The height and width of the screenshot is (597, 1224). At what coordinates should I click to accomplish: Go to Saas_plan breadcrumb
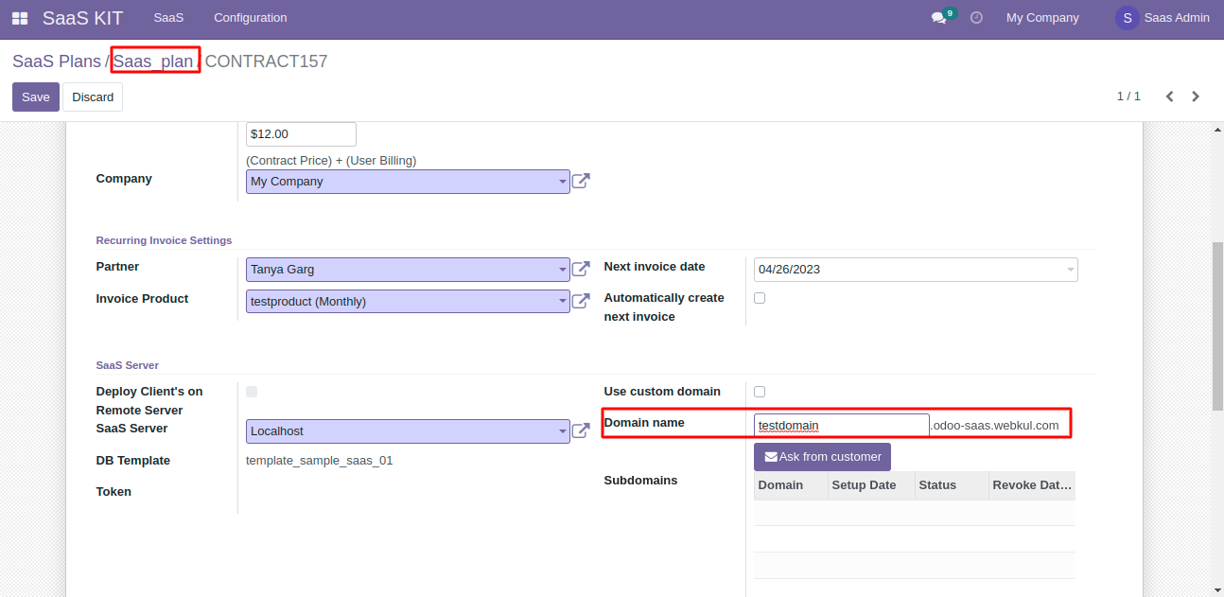click(x=153, y=61)
